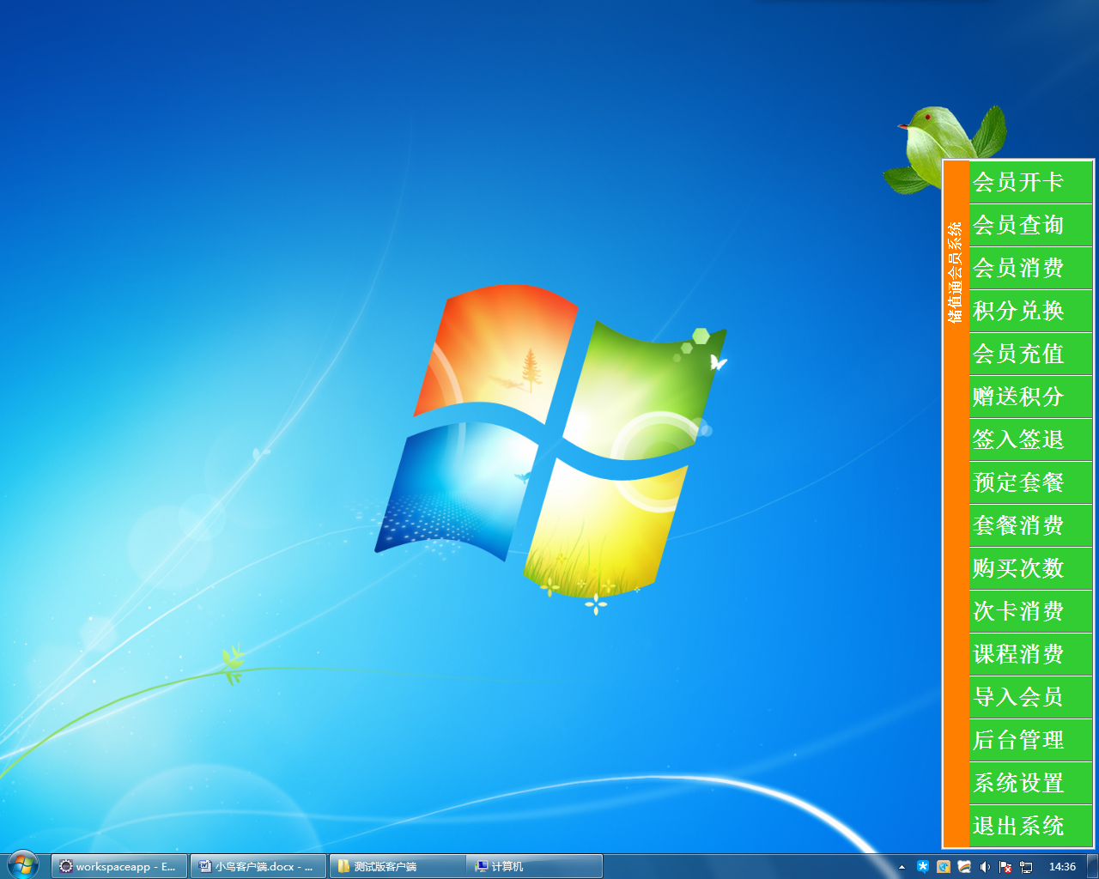Open 系统设置 from the panel
Viewport: 1099px width, 879px height.
[x=1030, y=783]
